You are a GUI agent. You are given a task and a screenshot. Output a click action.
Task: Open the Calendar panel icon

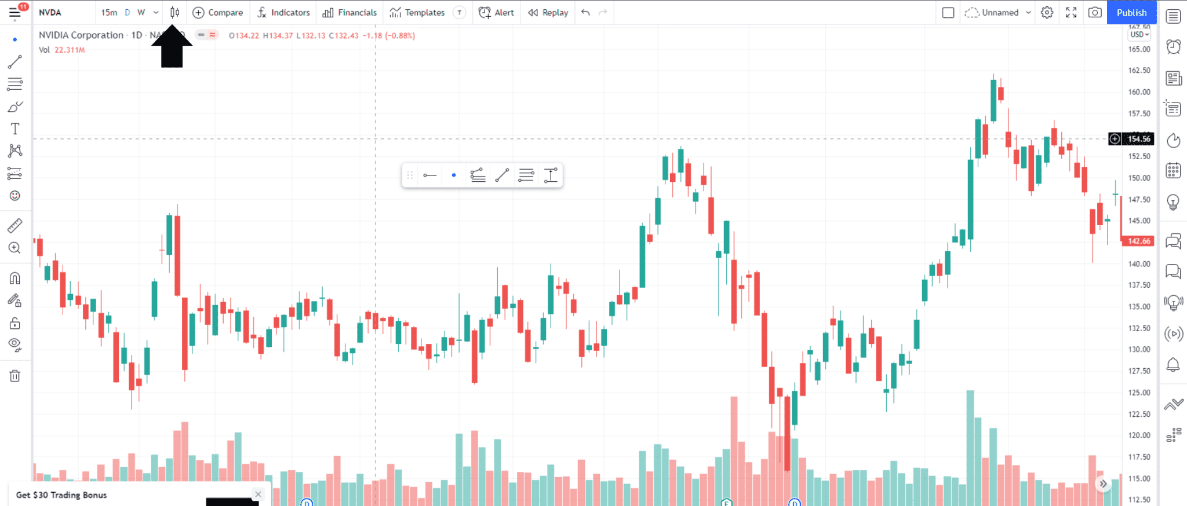[1173, 170]
